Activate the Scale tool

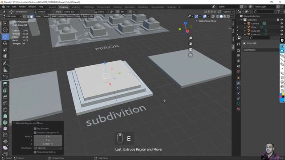click(5, 49)
